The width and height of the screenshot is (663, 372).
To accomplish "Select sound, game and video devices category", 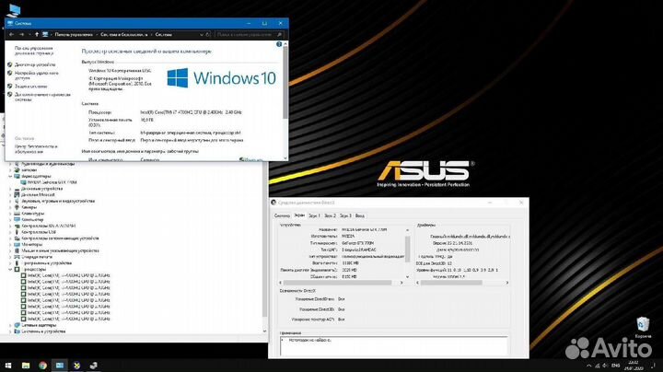I will tap(58, 202).
